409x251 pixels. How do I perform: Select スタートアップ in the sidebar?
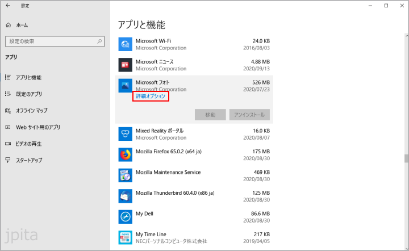pyautogui.click(x=28, y=160)
